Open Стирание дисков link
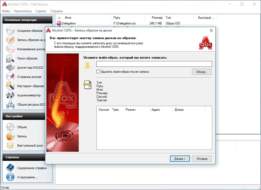The image size is (261, 190). coord(29,77)
